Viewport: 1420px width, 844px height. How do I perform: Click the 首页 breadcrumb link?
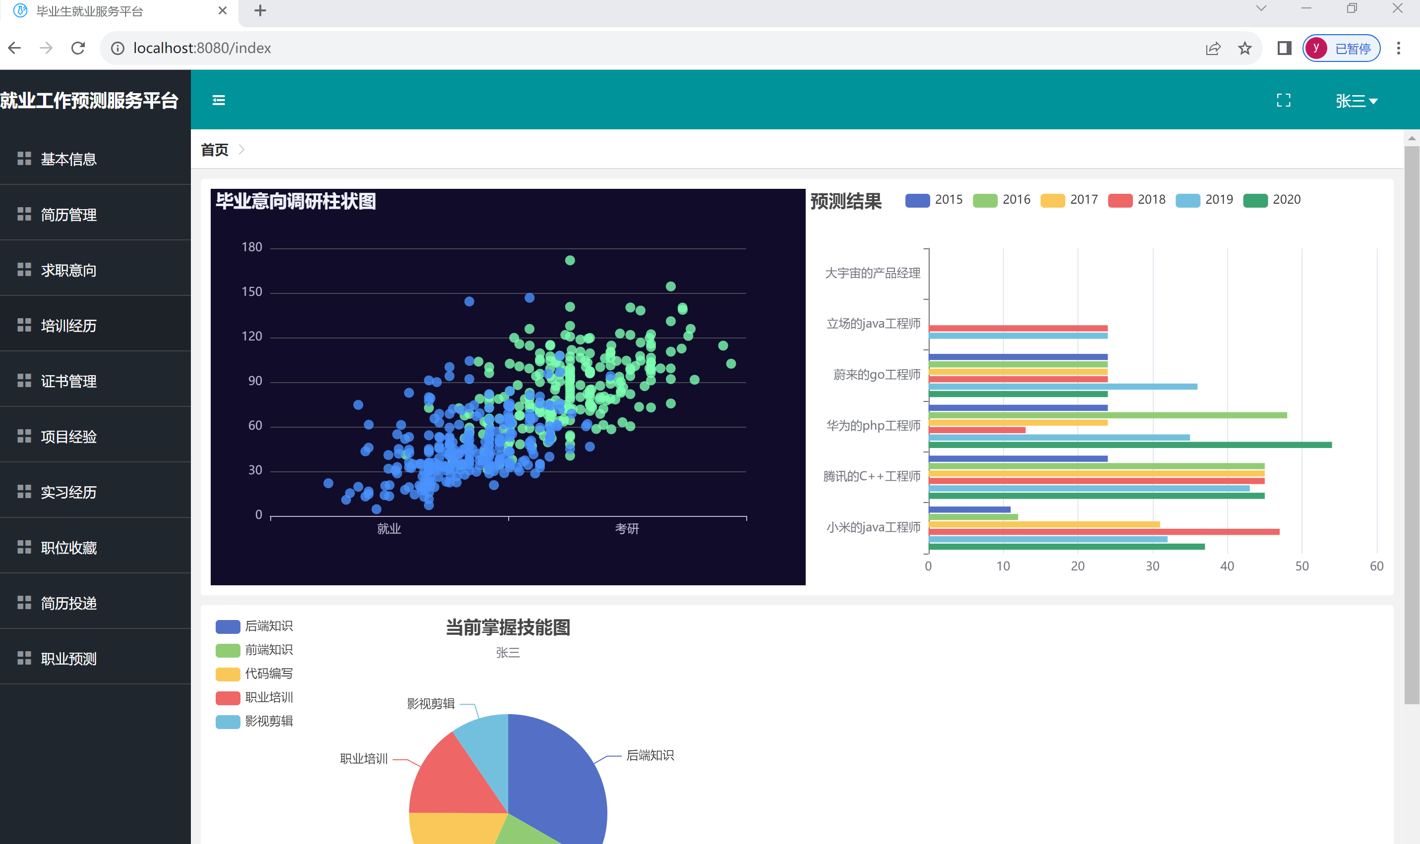coord(214,150)
